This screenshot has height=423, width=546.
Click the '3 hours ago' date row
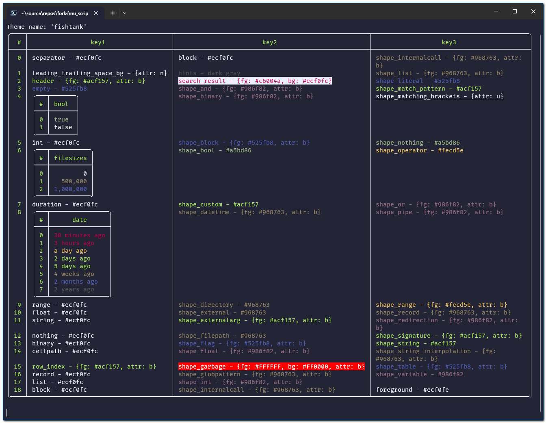74,243
